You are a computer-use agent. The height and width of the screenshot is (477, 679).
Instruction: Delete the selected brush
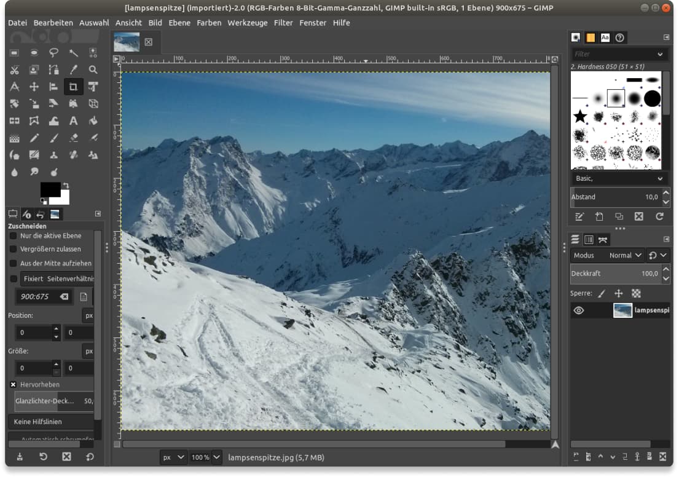(639, 216)
